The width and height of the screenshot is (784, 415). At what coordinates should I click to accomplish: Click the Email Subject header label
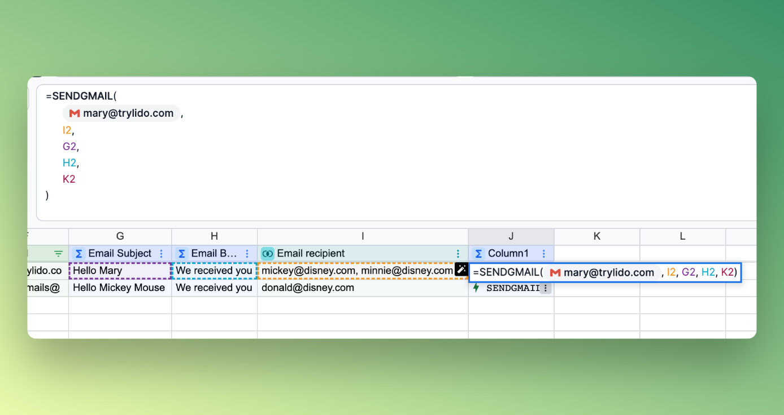point(120,254)
